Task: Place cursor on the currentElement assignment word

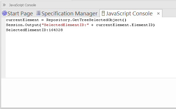Action: point(23,20)
